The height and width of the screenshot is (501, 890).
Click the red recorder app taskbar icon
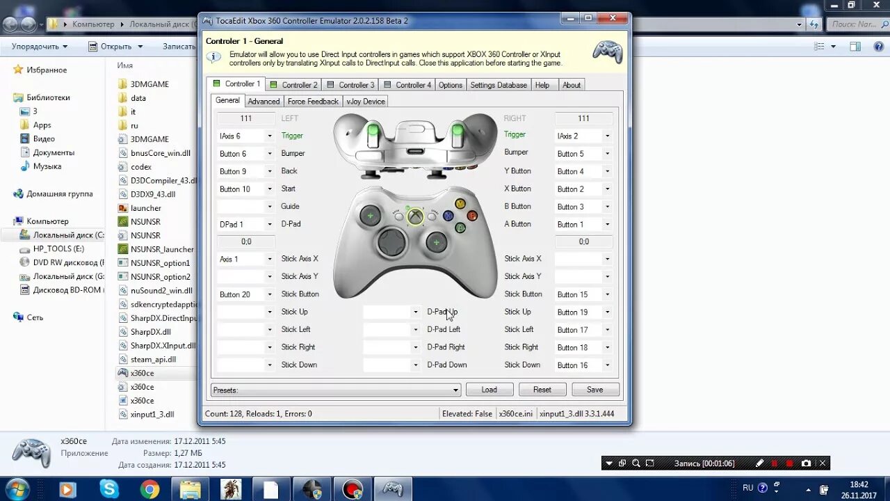(x=353, y=489)
